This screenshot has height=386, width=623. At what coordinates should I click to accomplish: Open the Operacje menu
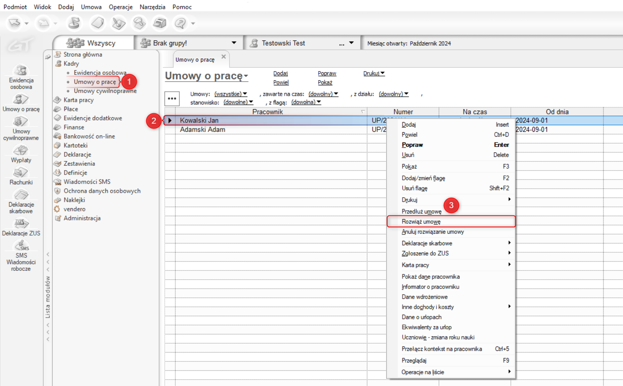click(x=121, y=7)
